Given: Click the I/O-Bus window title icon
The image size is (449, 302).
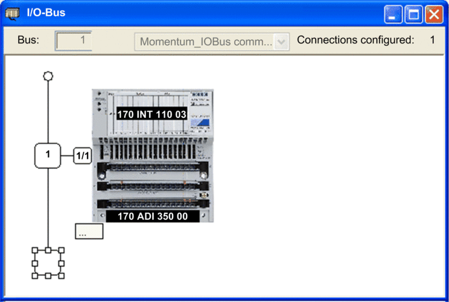Looking at the screenshot, I should point(12,13).
